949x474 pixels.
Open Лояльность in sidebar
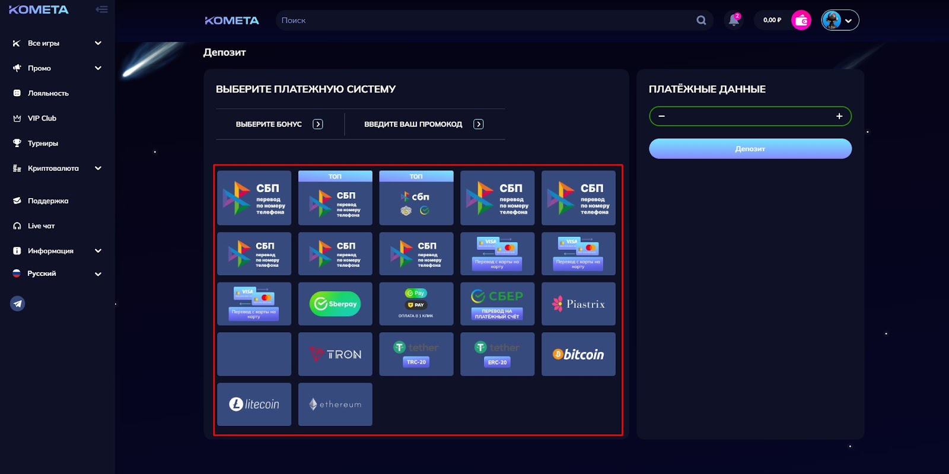coord(48,93)
